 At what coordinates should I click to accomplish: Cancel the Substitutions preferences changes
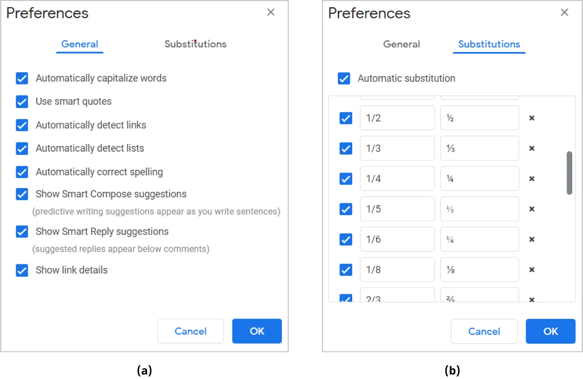pos(484,331)
